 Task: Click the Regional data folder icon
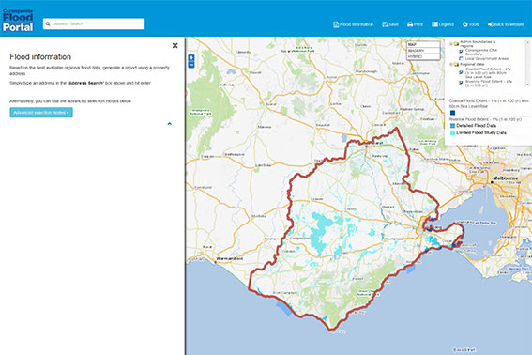[456, 64]
